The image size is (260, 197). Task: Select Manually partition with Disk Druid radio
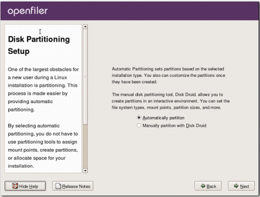(139, 125)
